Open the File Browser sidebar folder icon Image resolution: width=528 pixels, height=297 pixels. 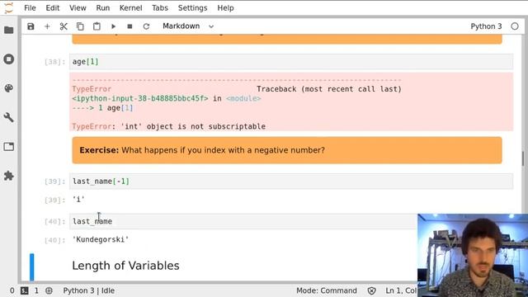click(x=9, y=30)
